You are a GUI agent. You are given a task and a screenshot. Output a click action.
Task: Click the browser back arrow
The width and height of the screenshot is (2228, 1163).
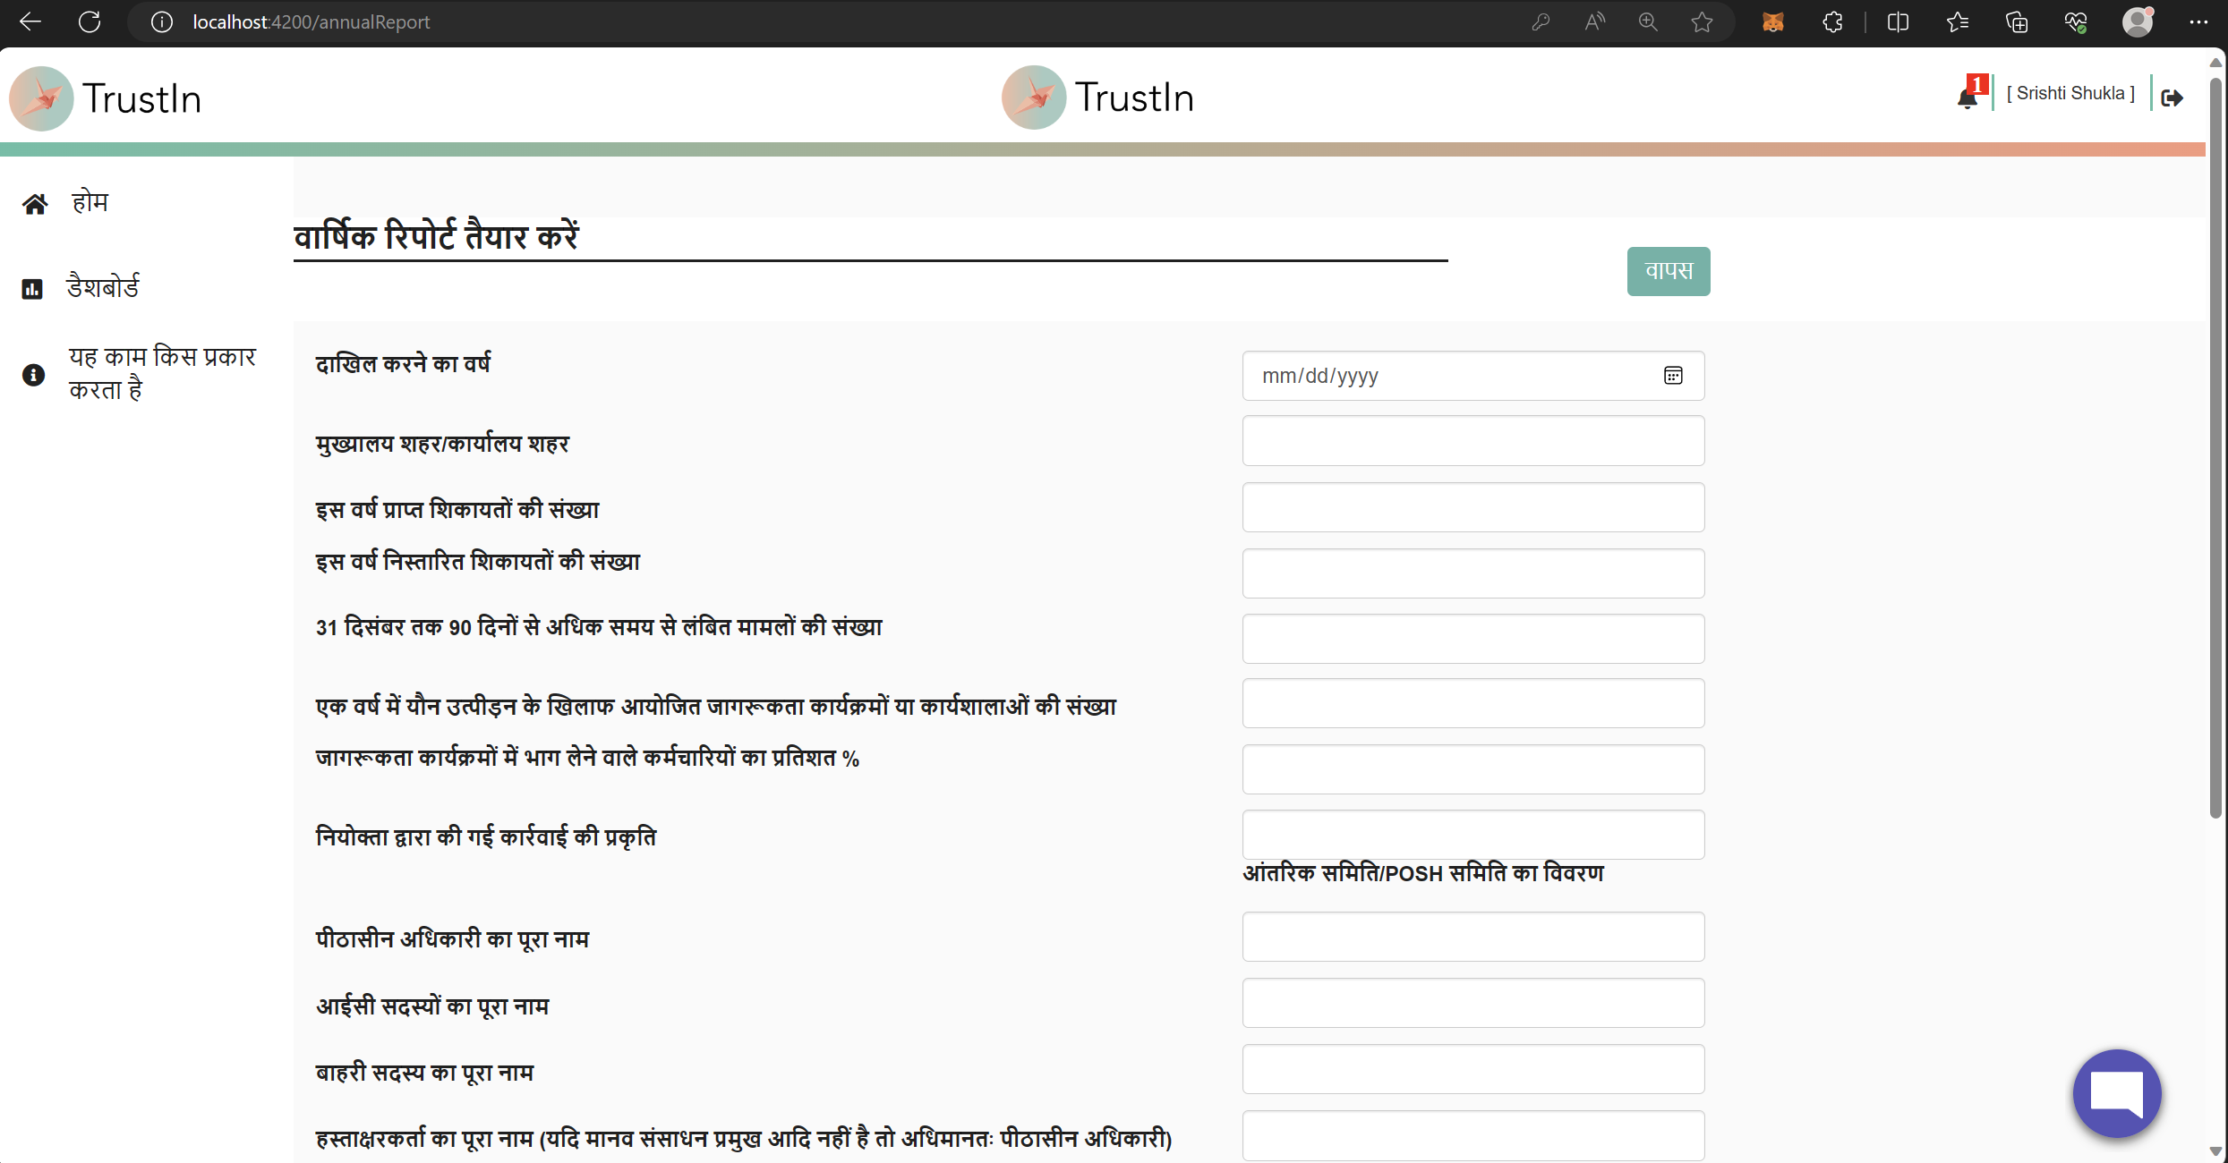pyautogui.click(x=30, y=21)
